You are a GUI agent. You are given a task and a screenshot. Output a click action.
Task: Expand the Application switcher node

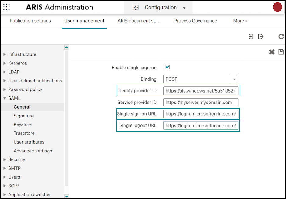[5, 194]
